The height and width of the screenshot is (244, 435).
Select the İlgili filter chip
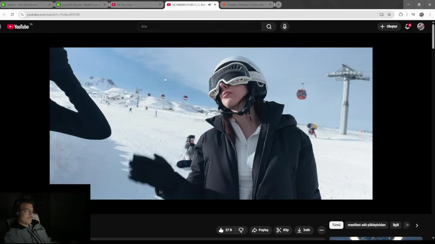click(x=396, y=225)
